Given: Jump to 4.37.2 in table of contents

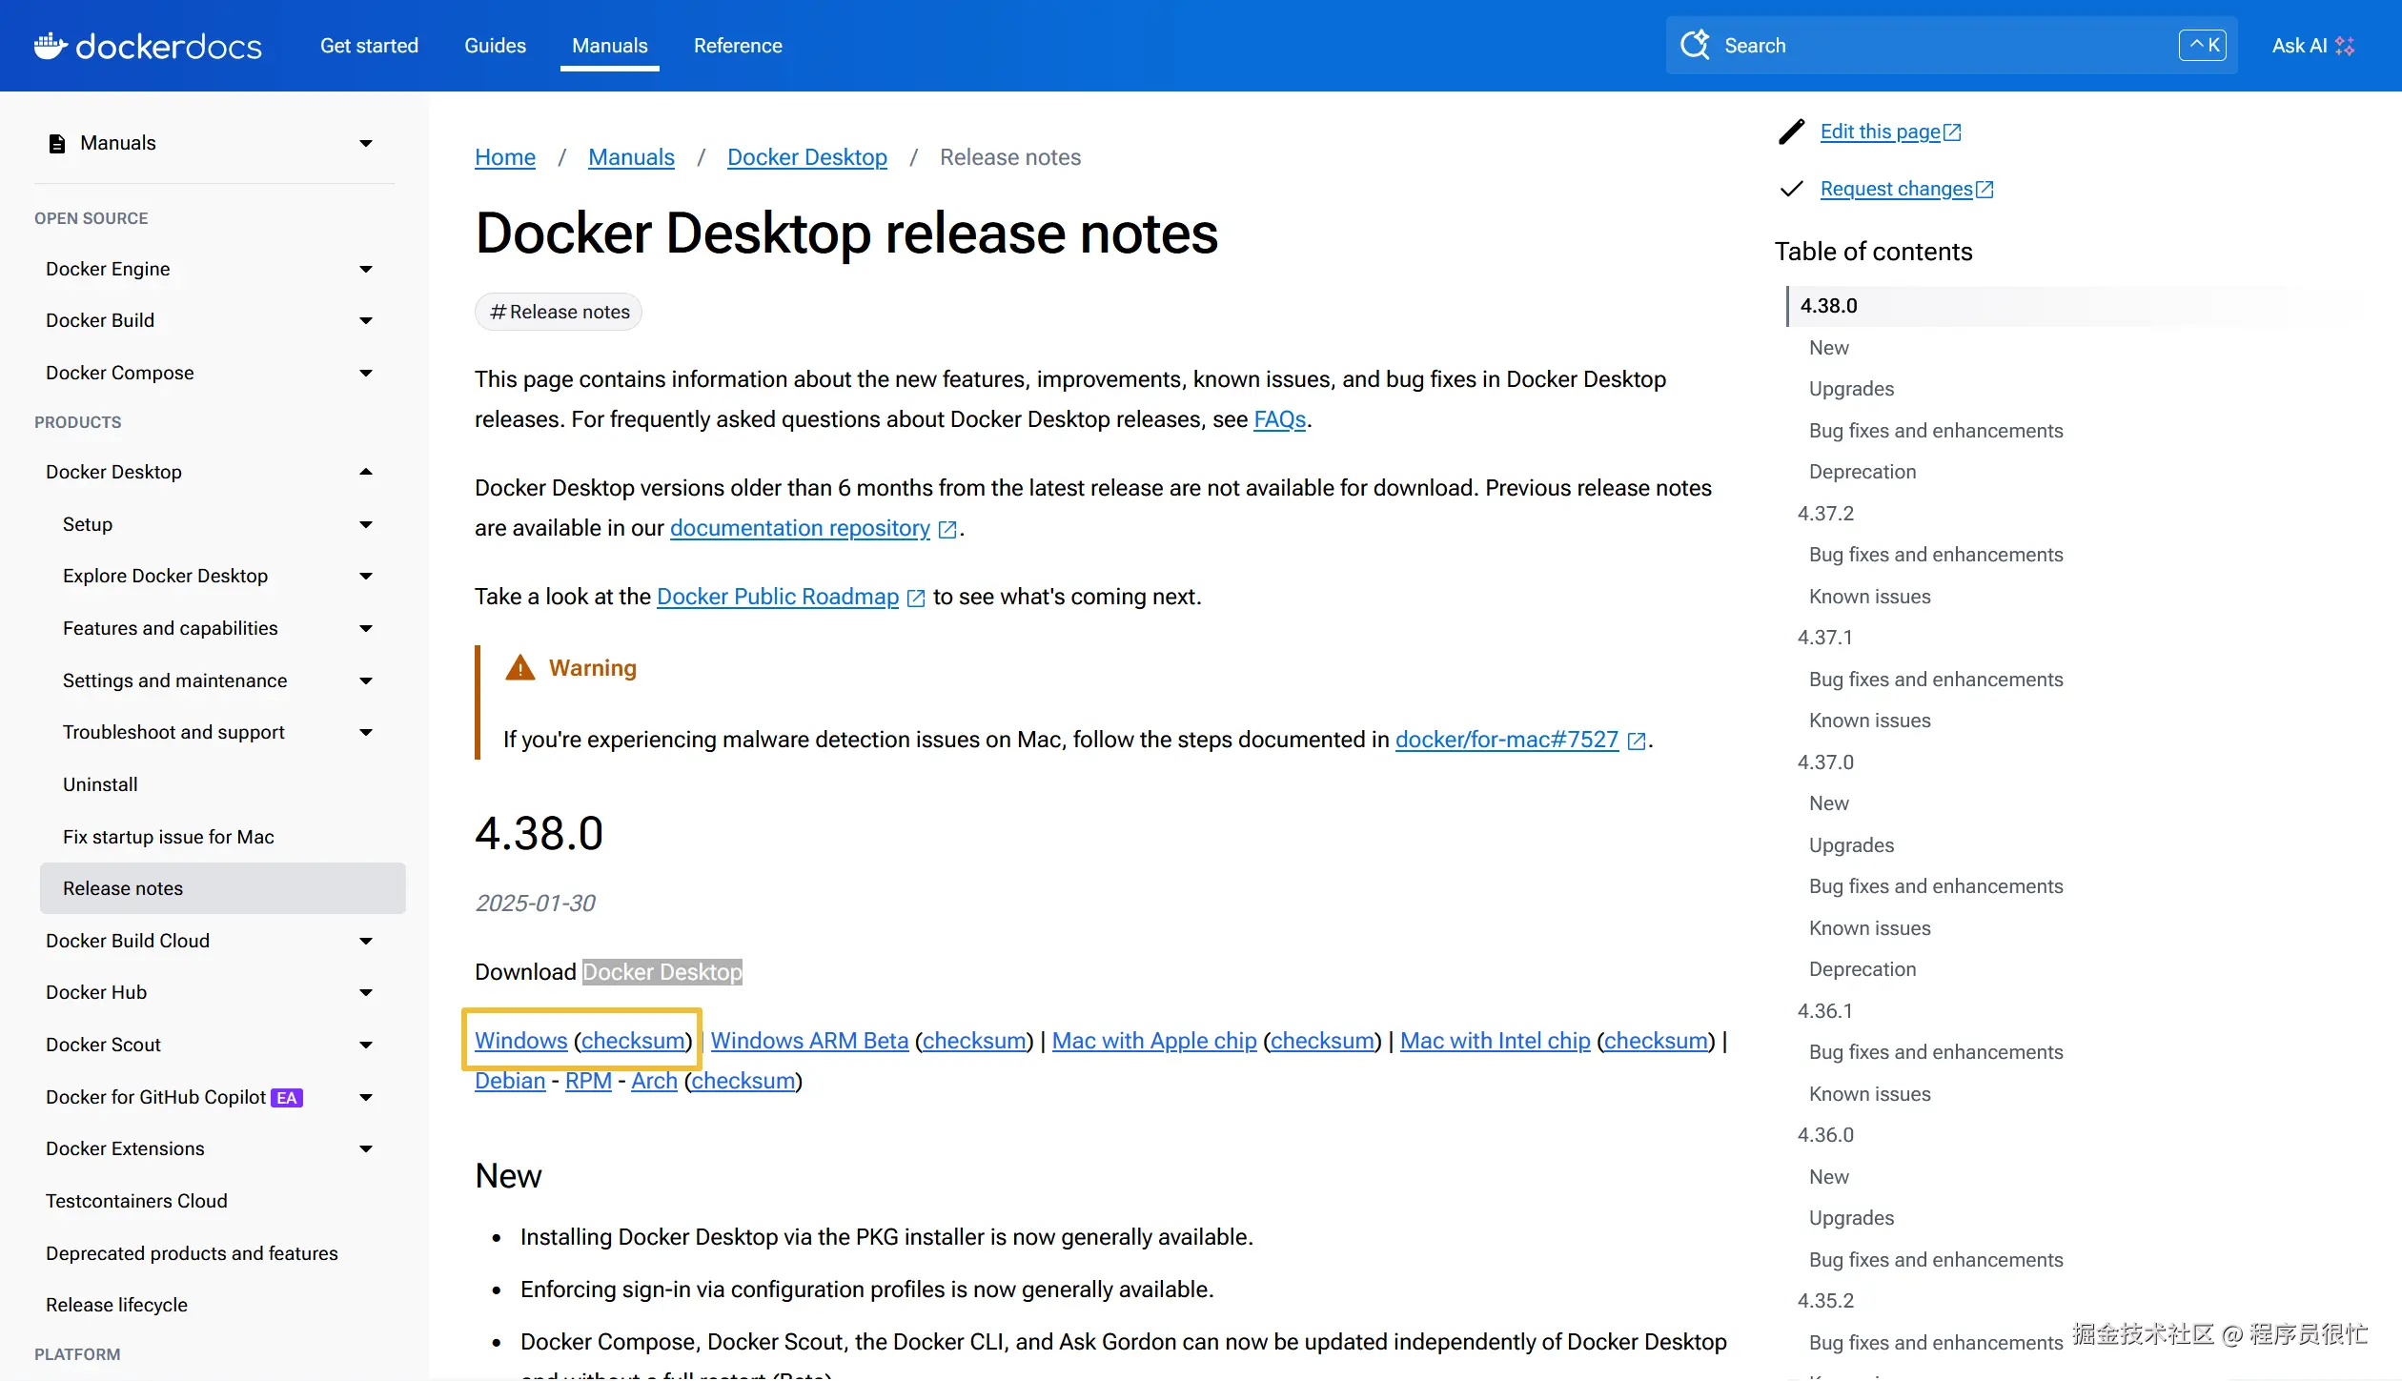Looking at the screenshot, I should click(x=1825, y=514).
